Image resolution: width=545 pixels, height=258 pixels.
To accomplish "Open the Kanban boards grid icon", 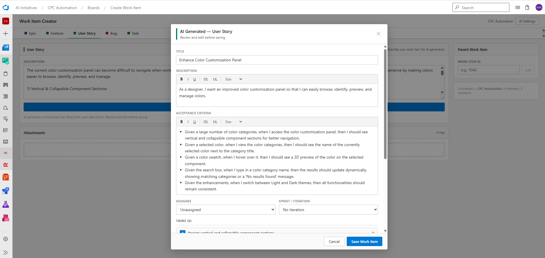I will (6, 85).
